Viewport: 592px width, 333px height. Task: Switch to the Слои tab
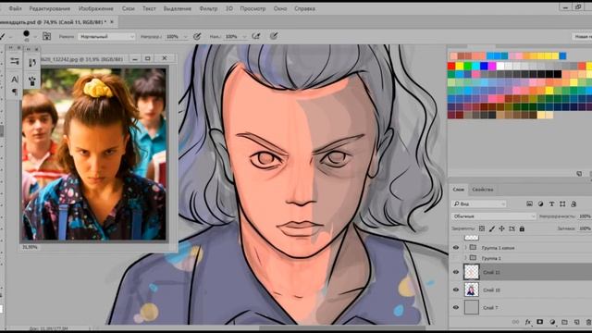(459, 190)
